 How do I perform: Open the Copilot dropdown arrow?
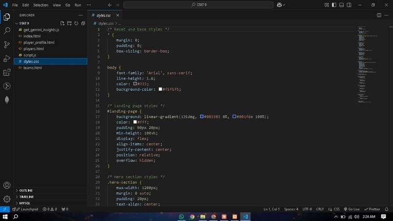[x=284, y=5]
